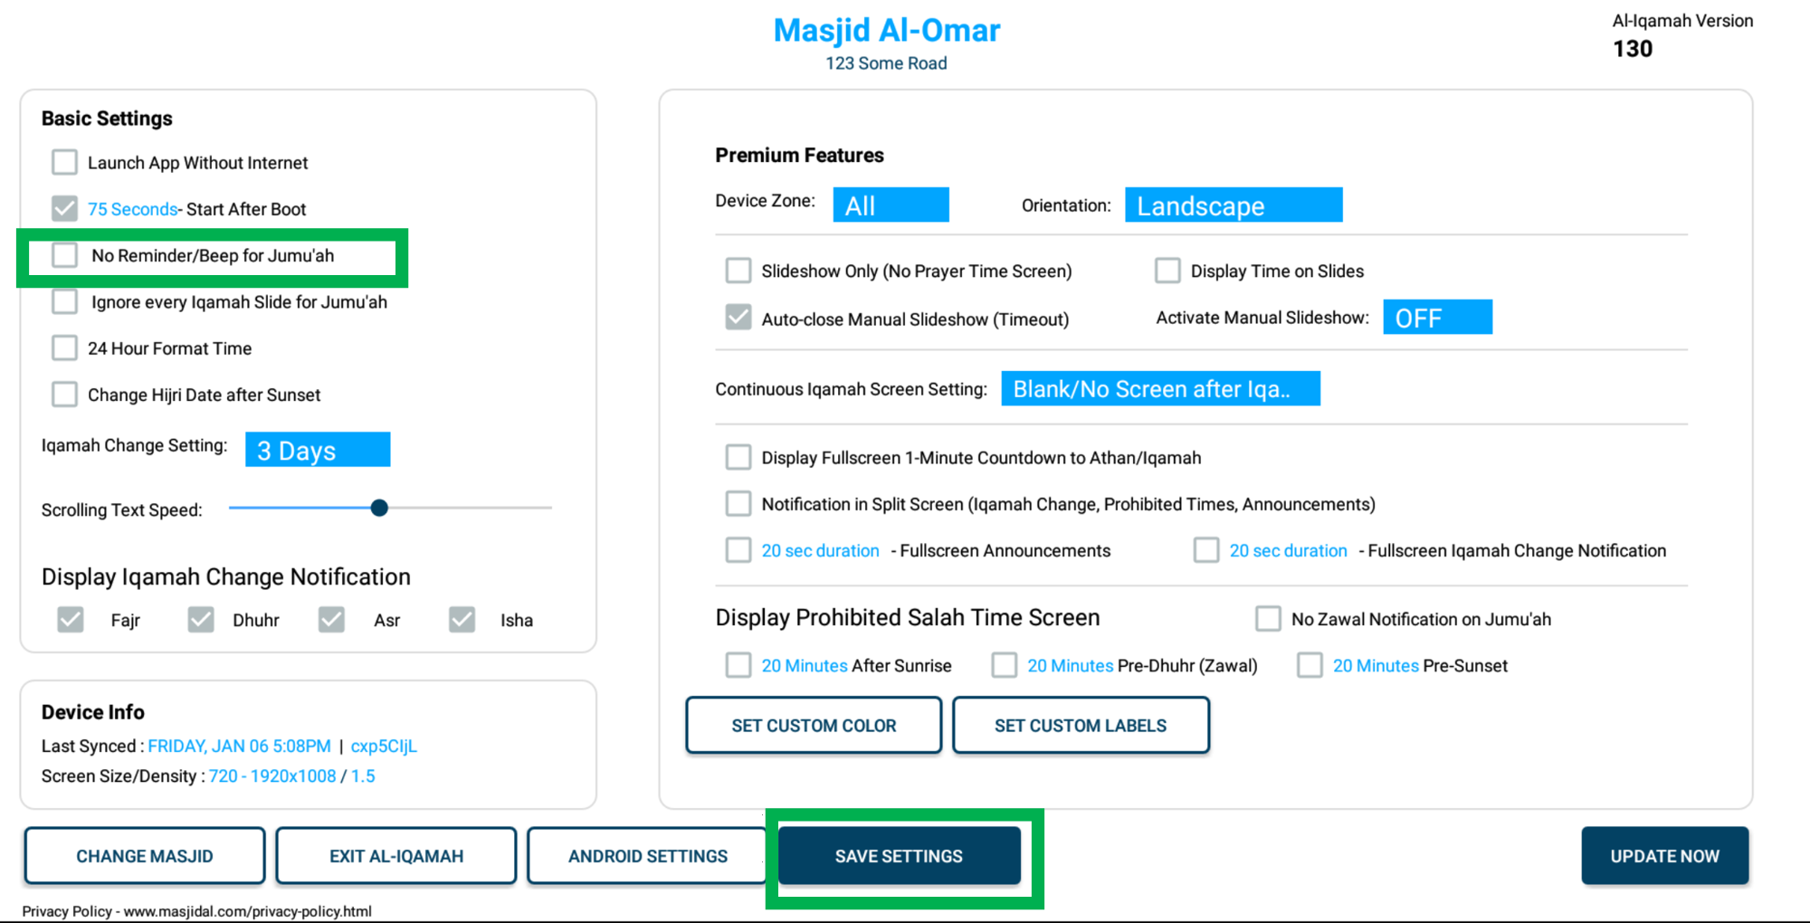Open SET CUSTOM COLOR
Image resolution: width=1810 pixels, height=923 pixels.
(813, 725)
